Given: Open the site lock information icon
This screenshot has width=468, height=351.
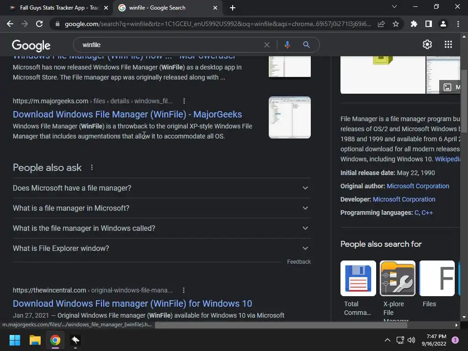Looking at the screenshot, I should coord(58,24).
